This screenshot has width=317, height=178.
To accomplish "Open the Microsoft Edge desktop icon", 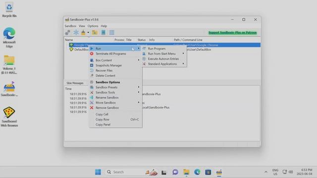I will tap(9, 38).
